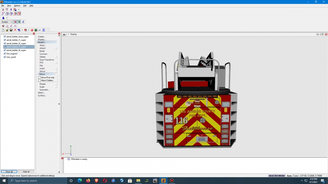Uncheck aerial_ladder_l1_super visibility checkbox
The height and width of the screenshot is (184, 328).
[5, 40]
